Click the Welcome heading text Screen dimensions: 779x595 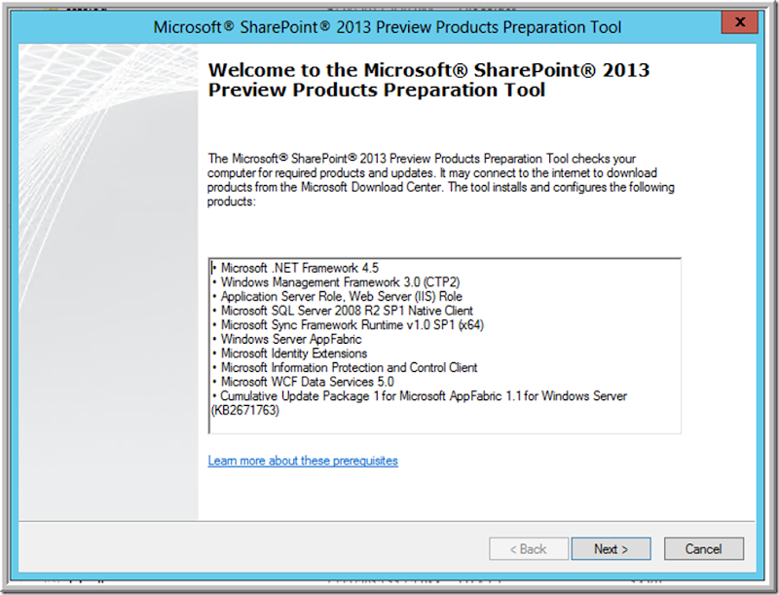pyautogui.click(x=428, y=80)
